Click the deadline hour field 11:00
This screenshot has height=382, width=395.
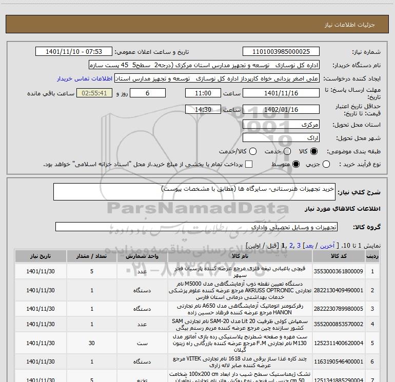203,93
